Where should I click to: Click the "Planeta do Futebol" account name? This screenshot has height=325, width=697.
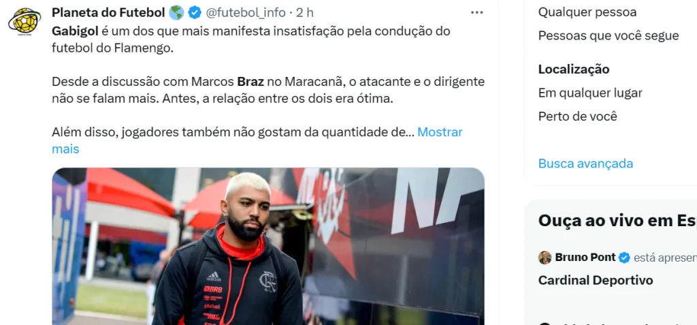tap(108, 12)
